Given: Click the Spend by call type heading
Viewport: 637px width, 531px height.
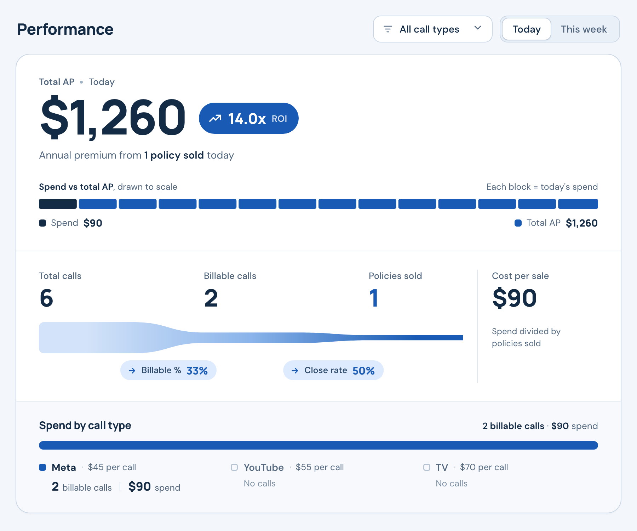Looking at the screenshot, I should (85, 426).
